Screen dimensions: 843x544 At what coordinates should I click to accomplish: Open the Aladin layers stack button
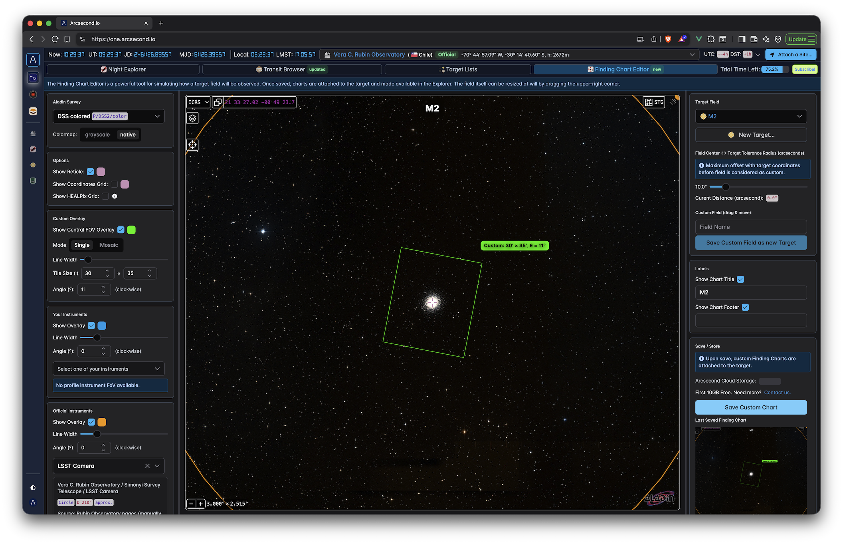coord(192,118)
